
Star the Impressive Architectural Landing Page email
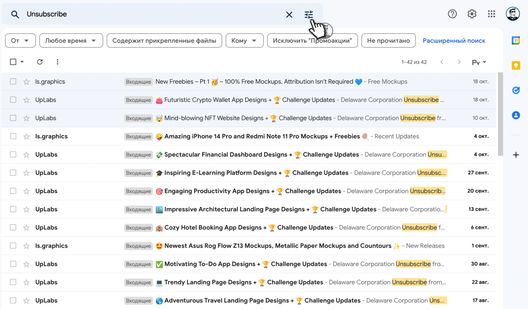26,210
